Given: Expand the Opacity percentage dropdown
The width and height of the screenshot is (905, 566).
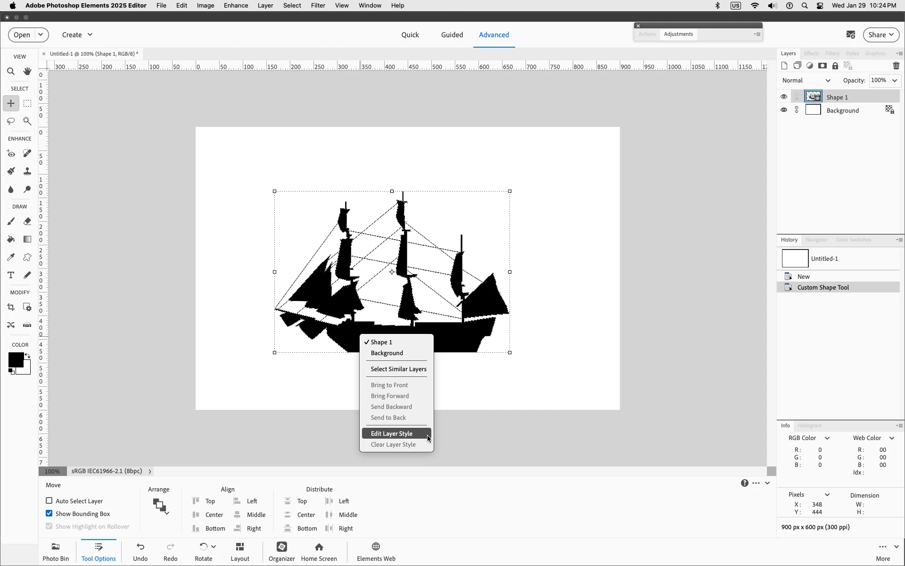Looking at the screenshot, I should coord(894,81).
